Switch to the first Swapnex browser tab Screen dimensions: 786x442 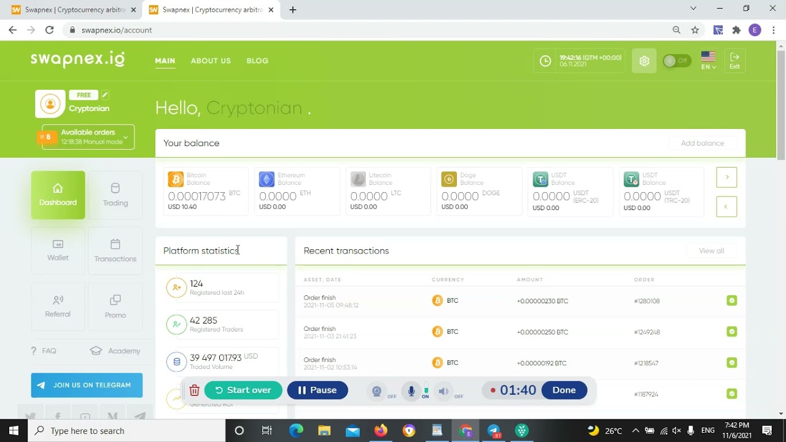point(73,10)
